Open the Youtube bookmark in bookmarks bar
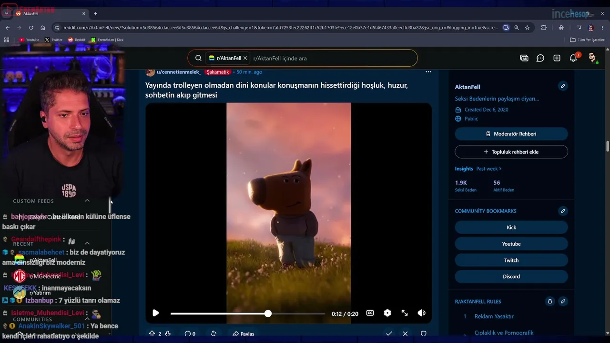Screen dimensions: 610x343 (x=29, y=40)
